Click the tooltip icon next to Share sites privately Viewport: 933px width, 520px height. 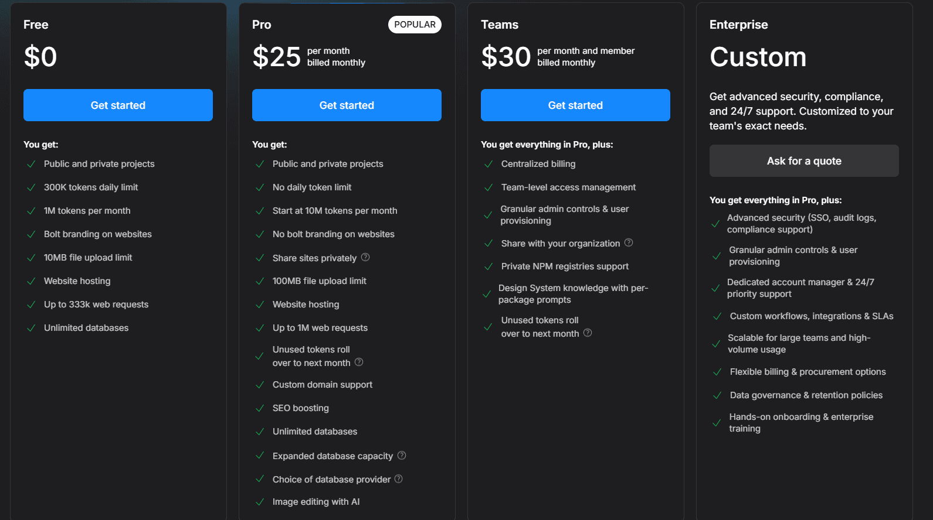point(365,258)
